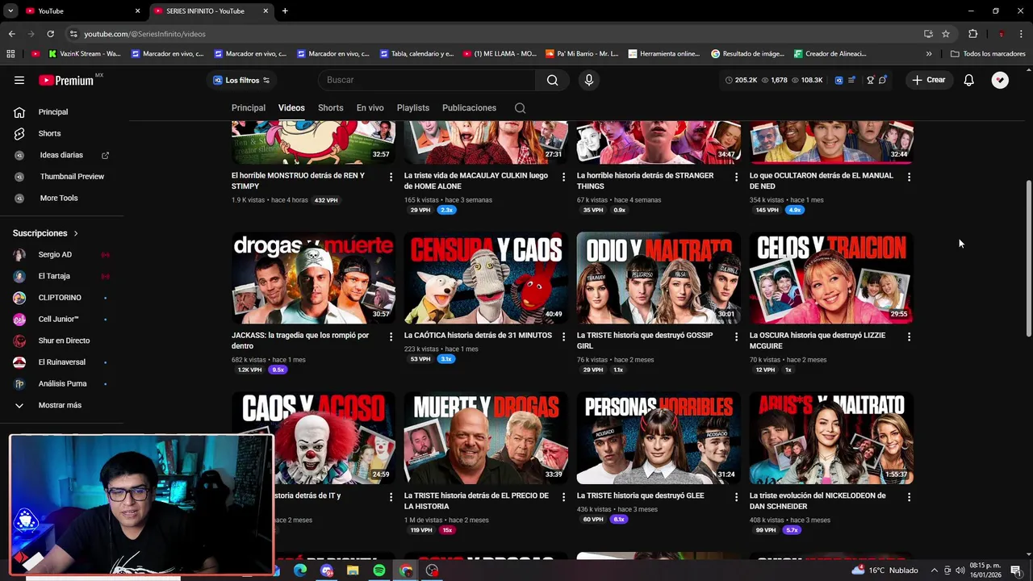The height and width of the screenshot is (581, 1033).
Task: Open title 'La horrible historia detrás de STRANGER THINGS'
Action: (646, 181)
